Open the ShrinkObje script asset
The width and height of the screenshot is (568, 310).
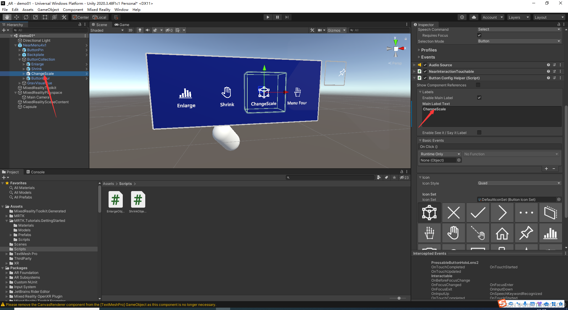click(138, 202)
